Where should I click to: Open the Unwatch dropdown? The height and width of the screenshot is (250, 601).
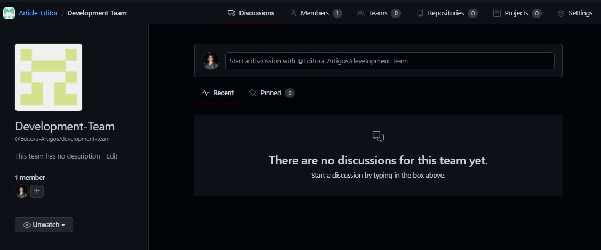click(44, 225)
